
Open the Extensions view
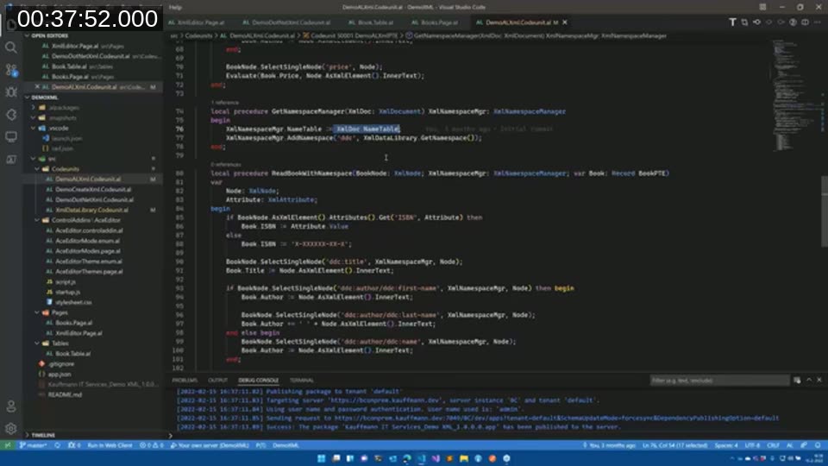tap(11, 114)
